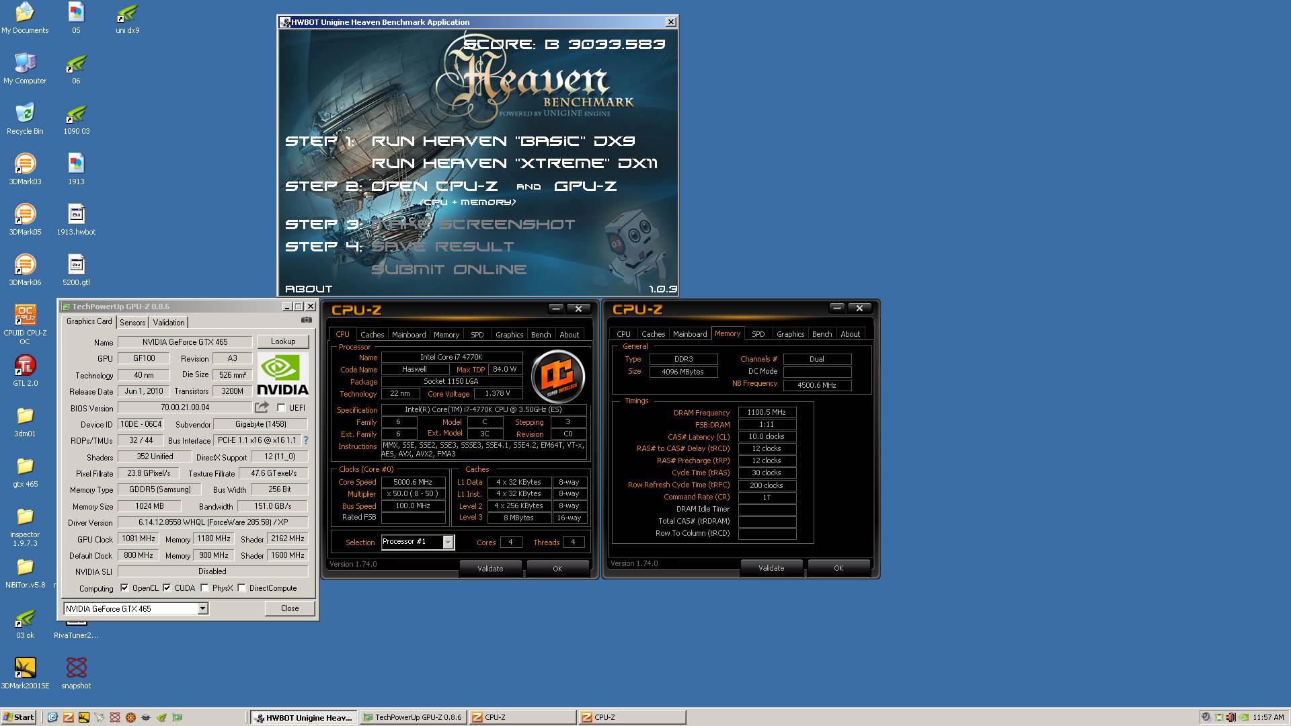Switch to HWBOT Unigine Heaven taskbar item
The width and height of the screenshot is (1291, 726).
tap(304, 717)
